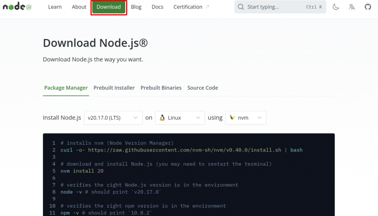
Task: Click the 'npm -v' code line
Action: (106, 213)
